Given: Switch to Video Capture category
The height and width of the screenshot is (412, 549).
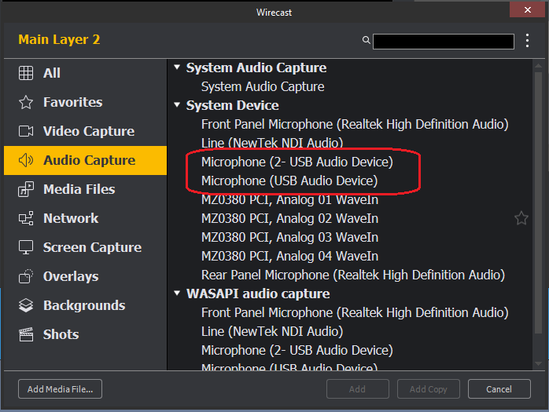Looking at the screenshot, I should (86, 131).
